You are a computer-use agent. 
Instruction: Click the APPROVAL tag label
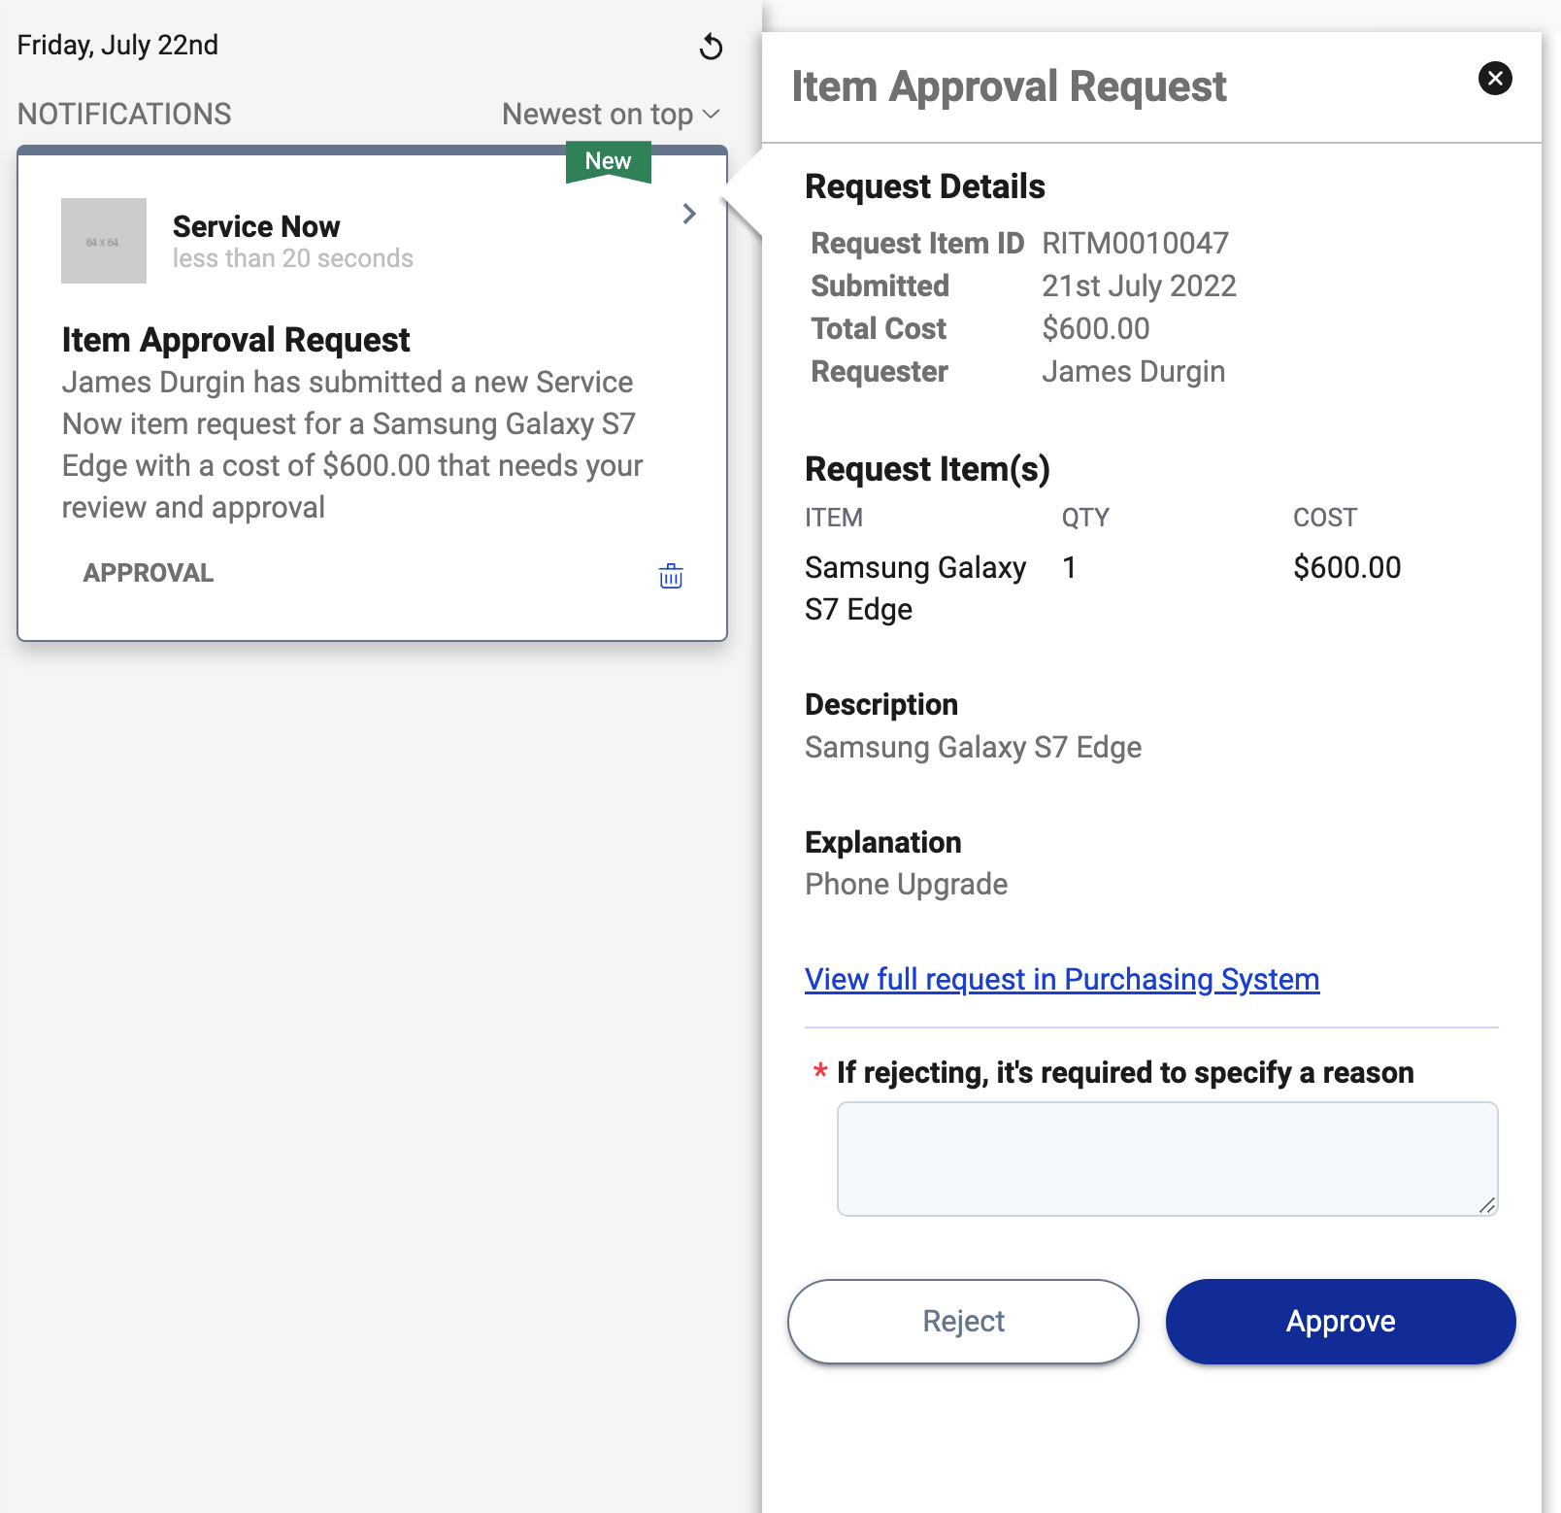[149, 573]
